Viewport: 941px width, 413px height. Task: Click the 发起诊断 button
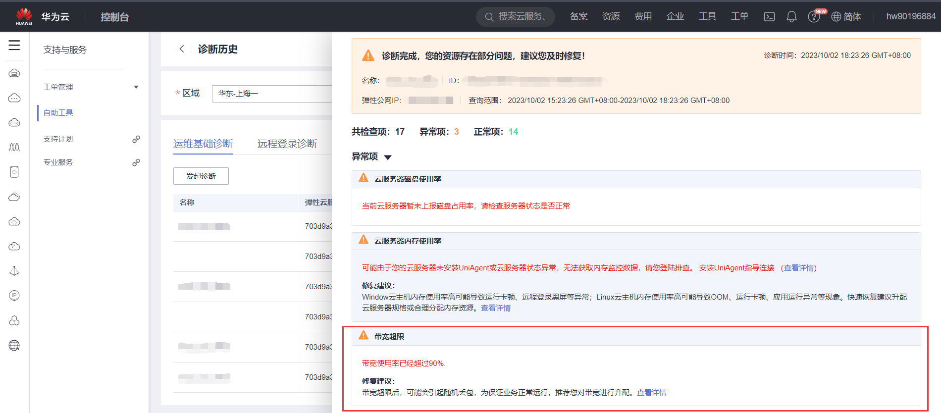[201, 176]
